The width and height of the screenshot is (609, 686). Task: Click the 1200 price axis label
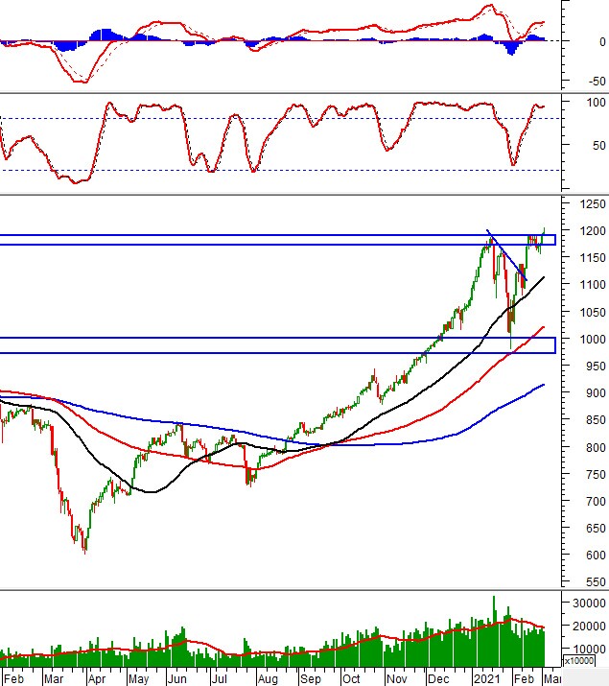click(593, 230)
